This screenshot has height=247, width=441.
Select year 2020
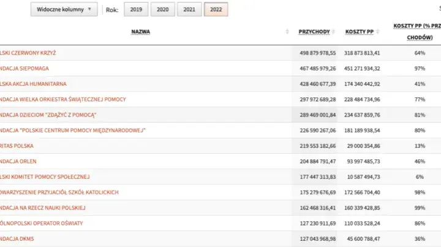coord(162,9)
